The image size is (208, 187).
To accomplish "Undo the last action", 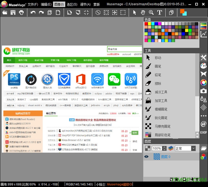I will tap(33, 12).
